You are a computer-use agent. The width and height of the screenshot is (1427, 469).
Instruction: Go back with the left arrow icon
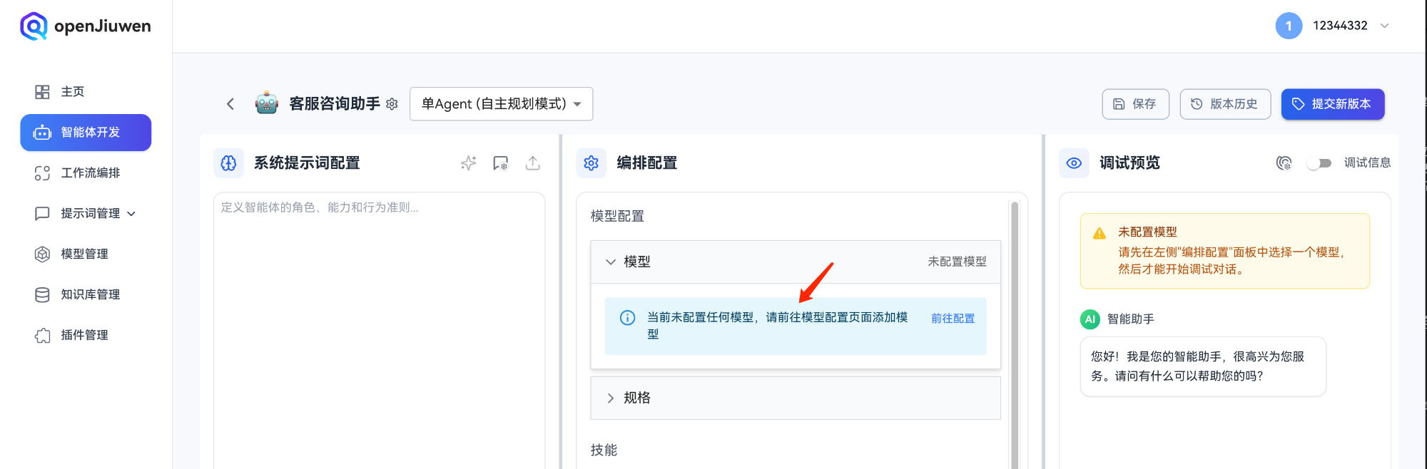click(230, 104)
